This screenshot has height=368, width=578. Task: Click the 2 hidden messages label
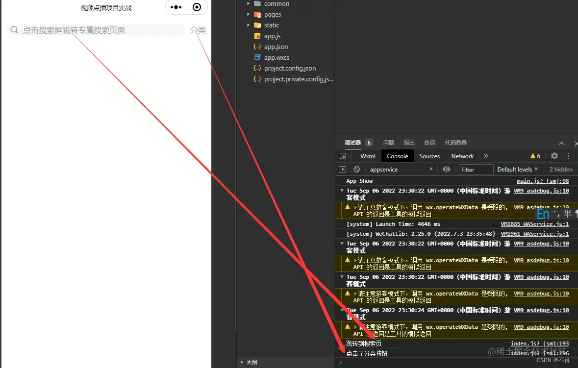coord(561,170)
